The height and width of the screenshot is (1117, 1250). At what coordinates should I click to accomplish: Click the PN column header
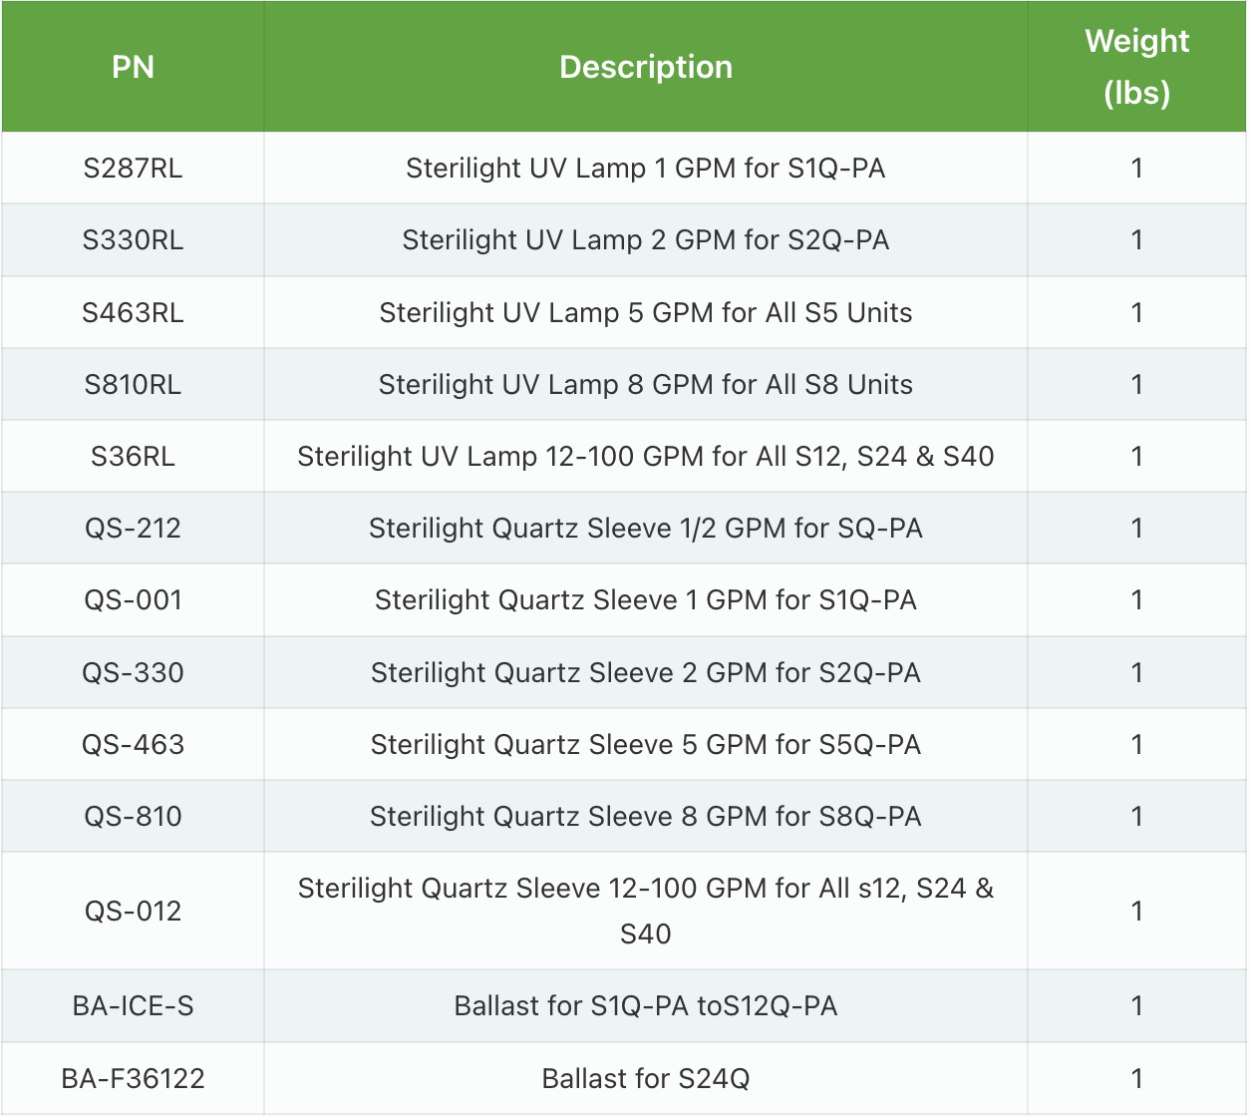[x=133, y=67]
